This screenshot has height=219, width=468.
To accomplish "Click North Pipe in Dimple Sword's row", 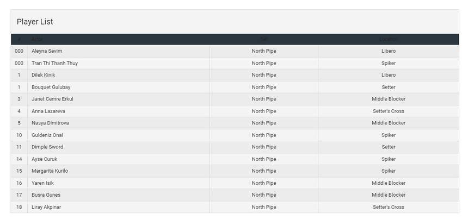I will [x=263, y=147].
